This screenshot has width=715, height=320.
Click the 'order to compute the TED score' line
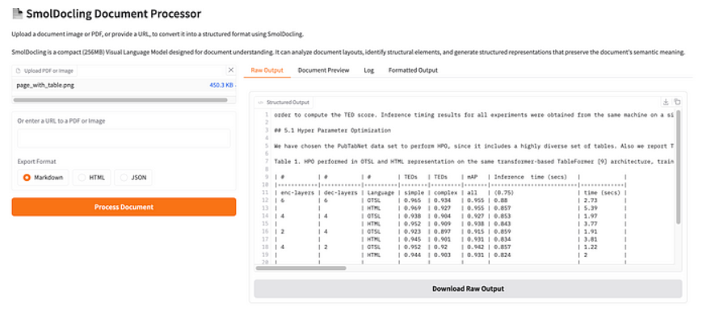pos(474,115)
